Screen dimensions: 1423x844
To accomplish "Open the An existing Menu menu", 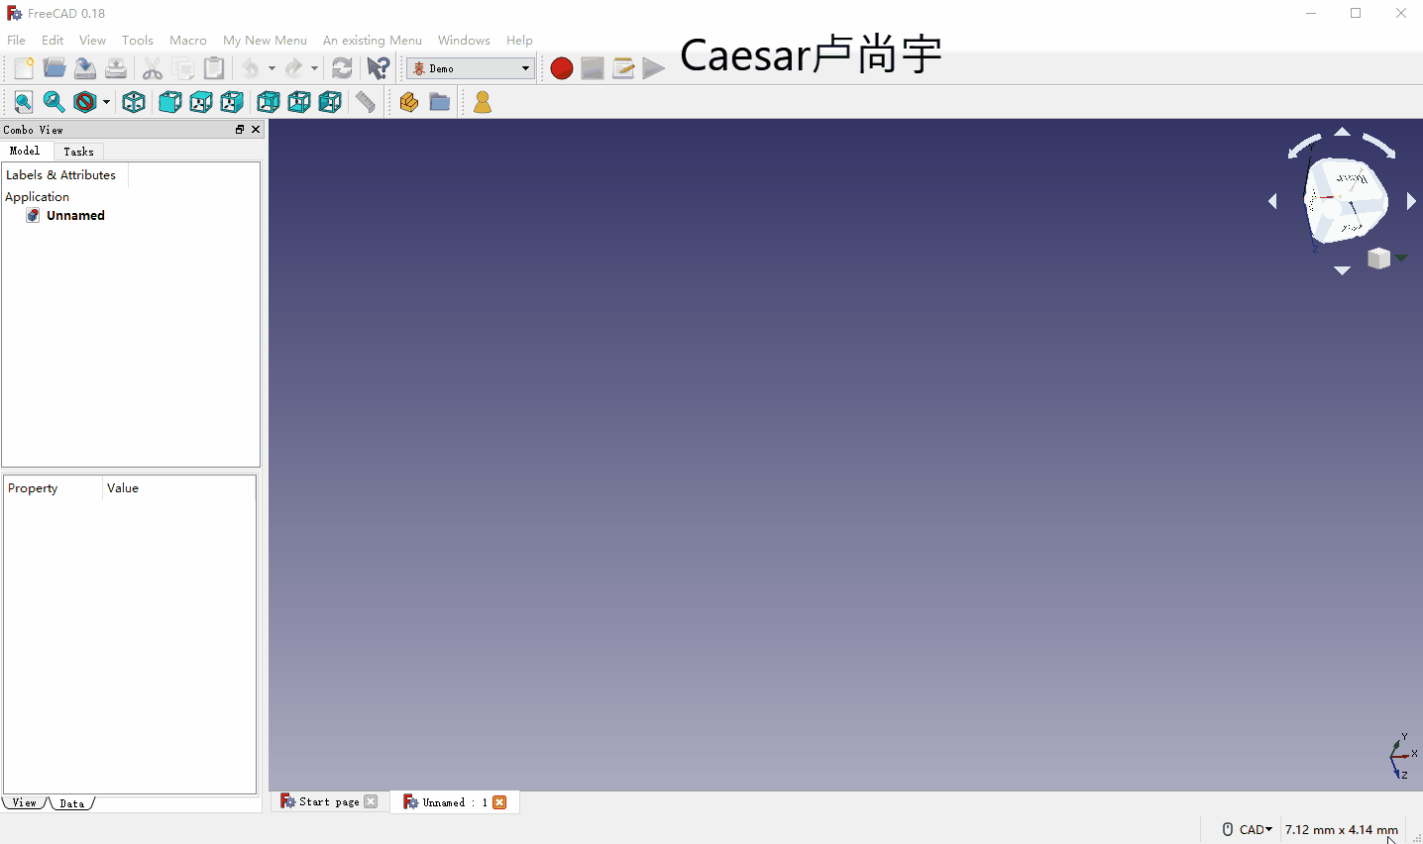I will (x=373, y=41).
